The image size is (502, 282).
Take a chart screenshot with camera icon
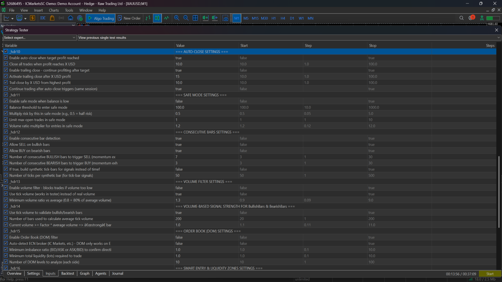point(225,18)
